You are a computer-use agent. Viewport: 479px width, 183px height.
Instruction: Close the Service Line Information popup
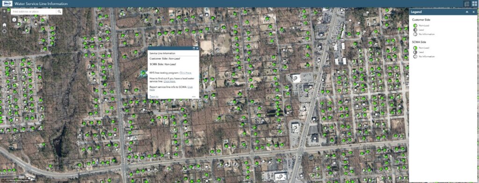[x=197, y=48]
